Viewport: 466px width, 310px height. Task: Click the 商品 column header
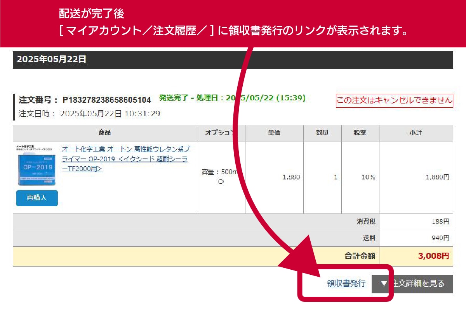tap(105, 133)
